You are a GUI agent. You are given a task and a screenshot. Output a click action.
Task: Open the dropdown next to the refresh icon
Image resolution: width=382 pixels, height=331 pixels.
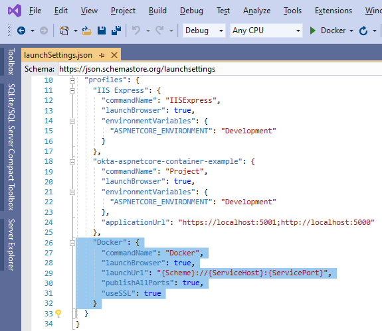(x=375, y=31)
